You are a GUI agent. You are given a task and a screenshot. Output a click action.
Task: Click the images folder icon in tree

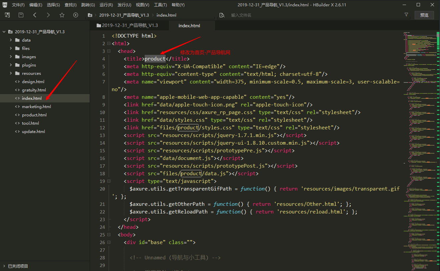point(17,57)
